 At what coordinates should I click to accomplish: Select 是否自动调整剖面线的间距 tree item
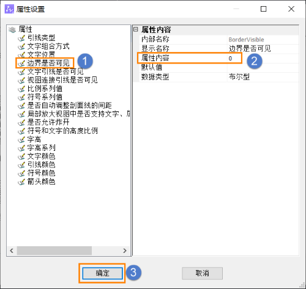tap(69, 105)
